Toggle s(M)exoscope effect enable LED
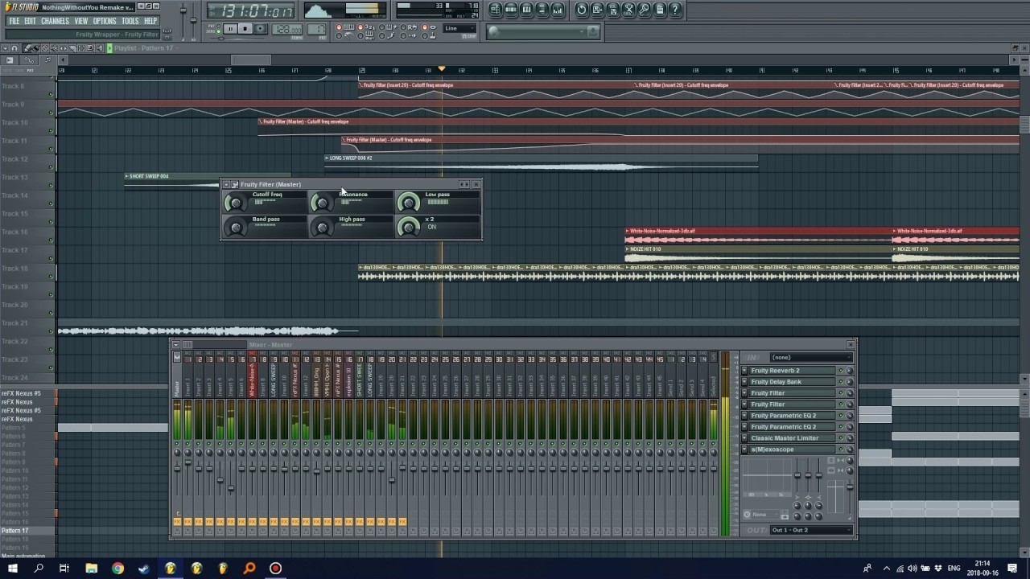Image resolution: width=1030 pixels, height=579 pixels. tap(841, 450)
